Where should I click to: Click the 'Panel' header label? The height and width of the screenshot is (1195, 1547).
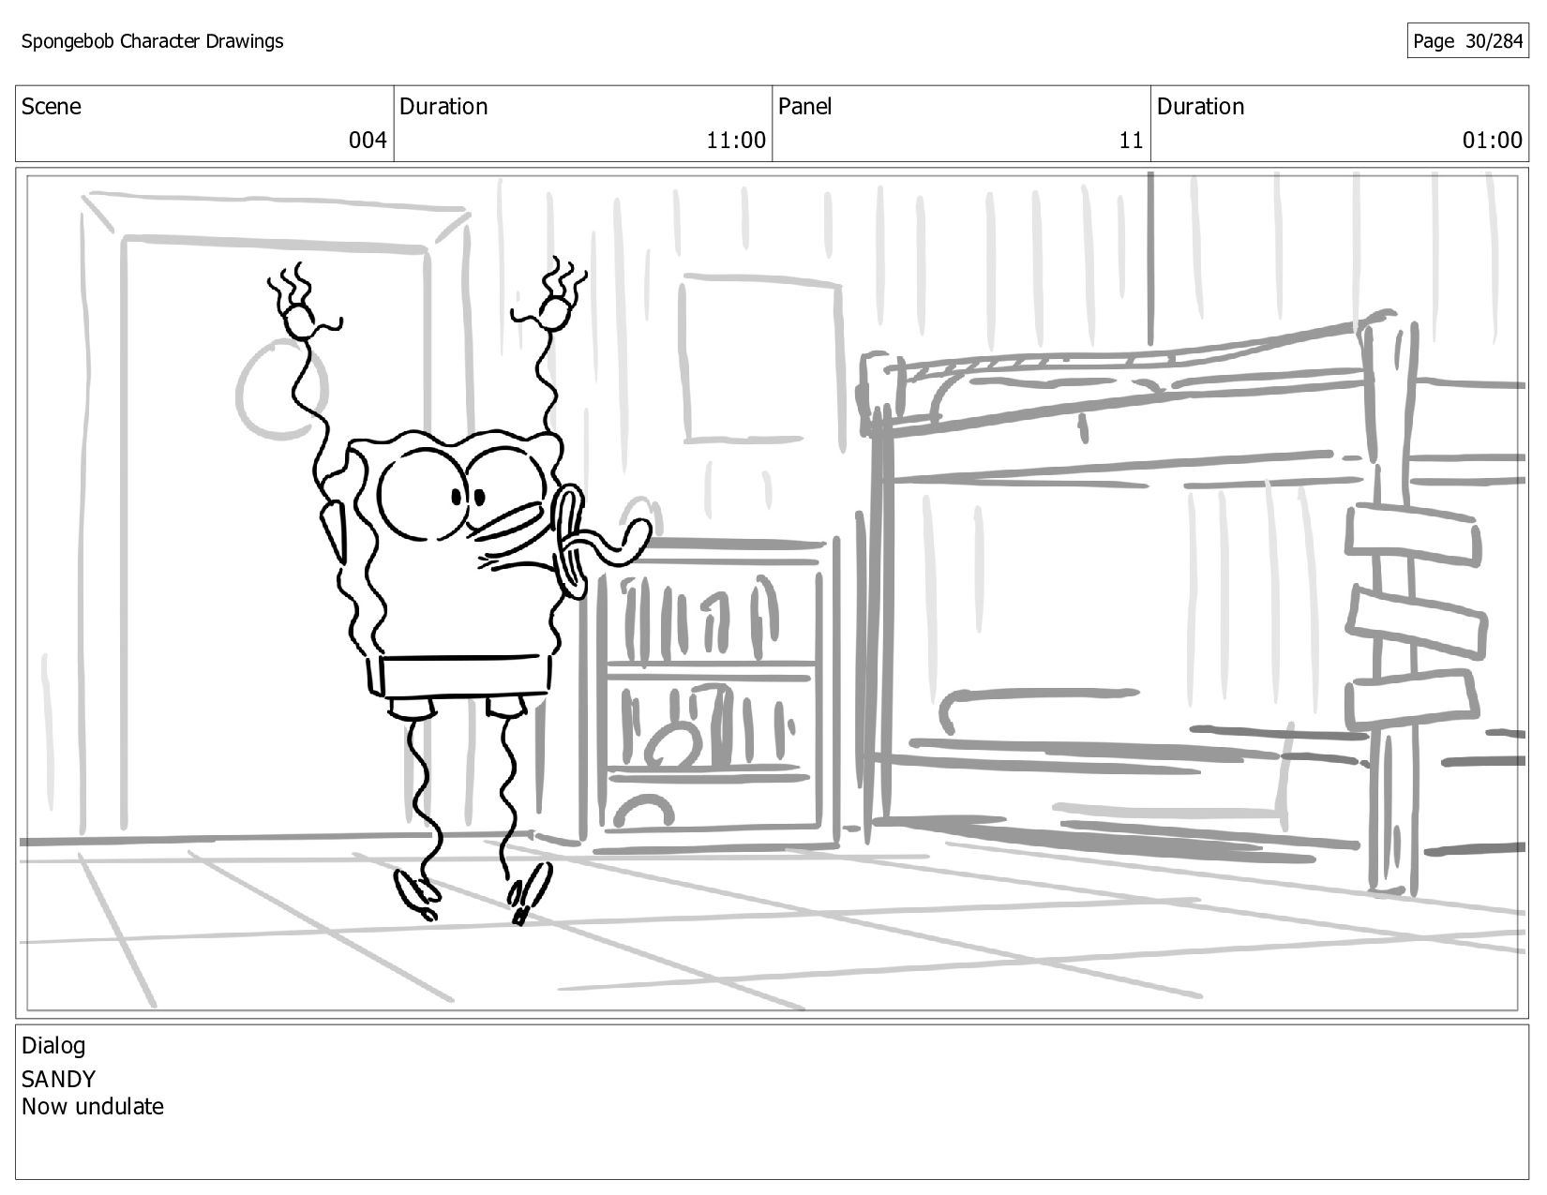coord(804,107)
